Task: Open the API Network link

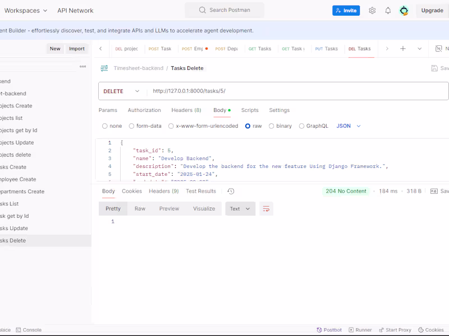Action: click(75, 11)
